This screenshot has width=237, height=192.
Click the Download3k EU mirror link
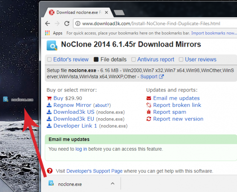tap(74, 119)
